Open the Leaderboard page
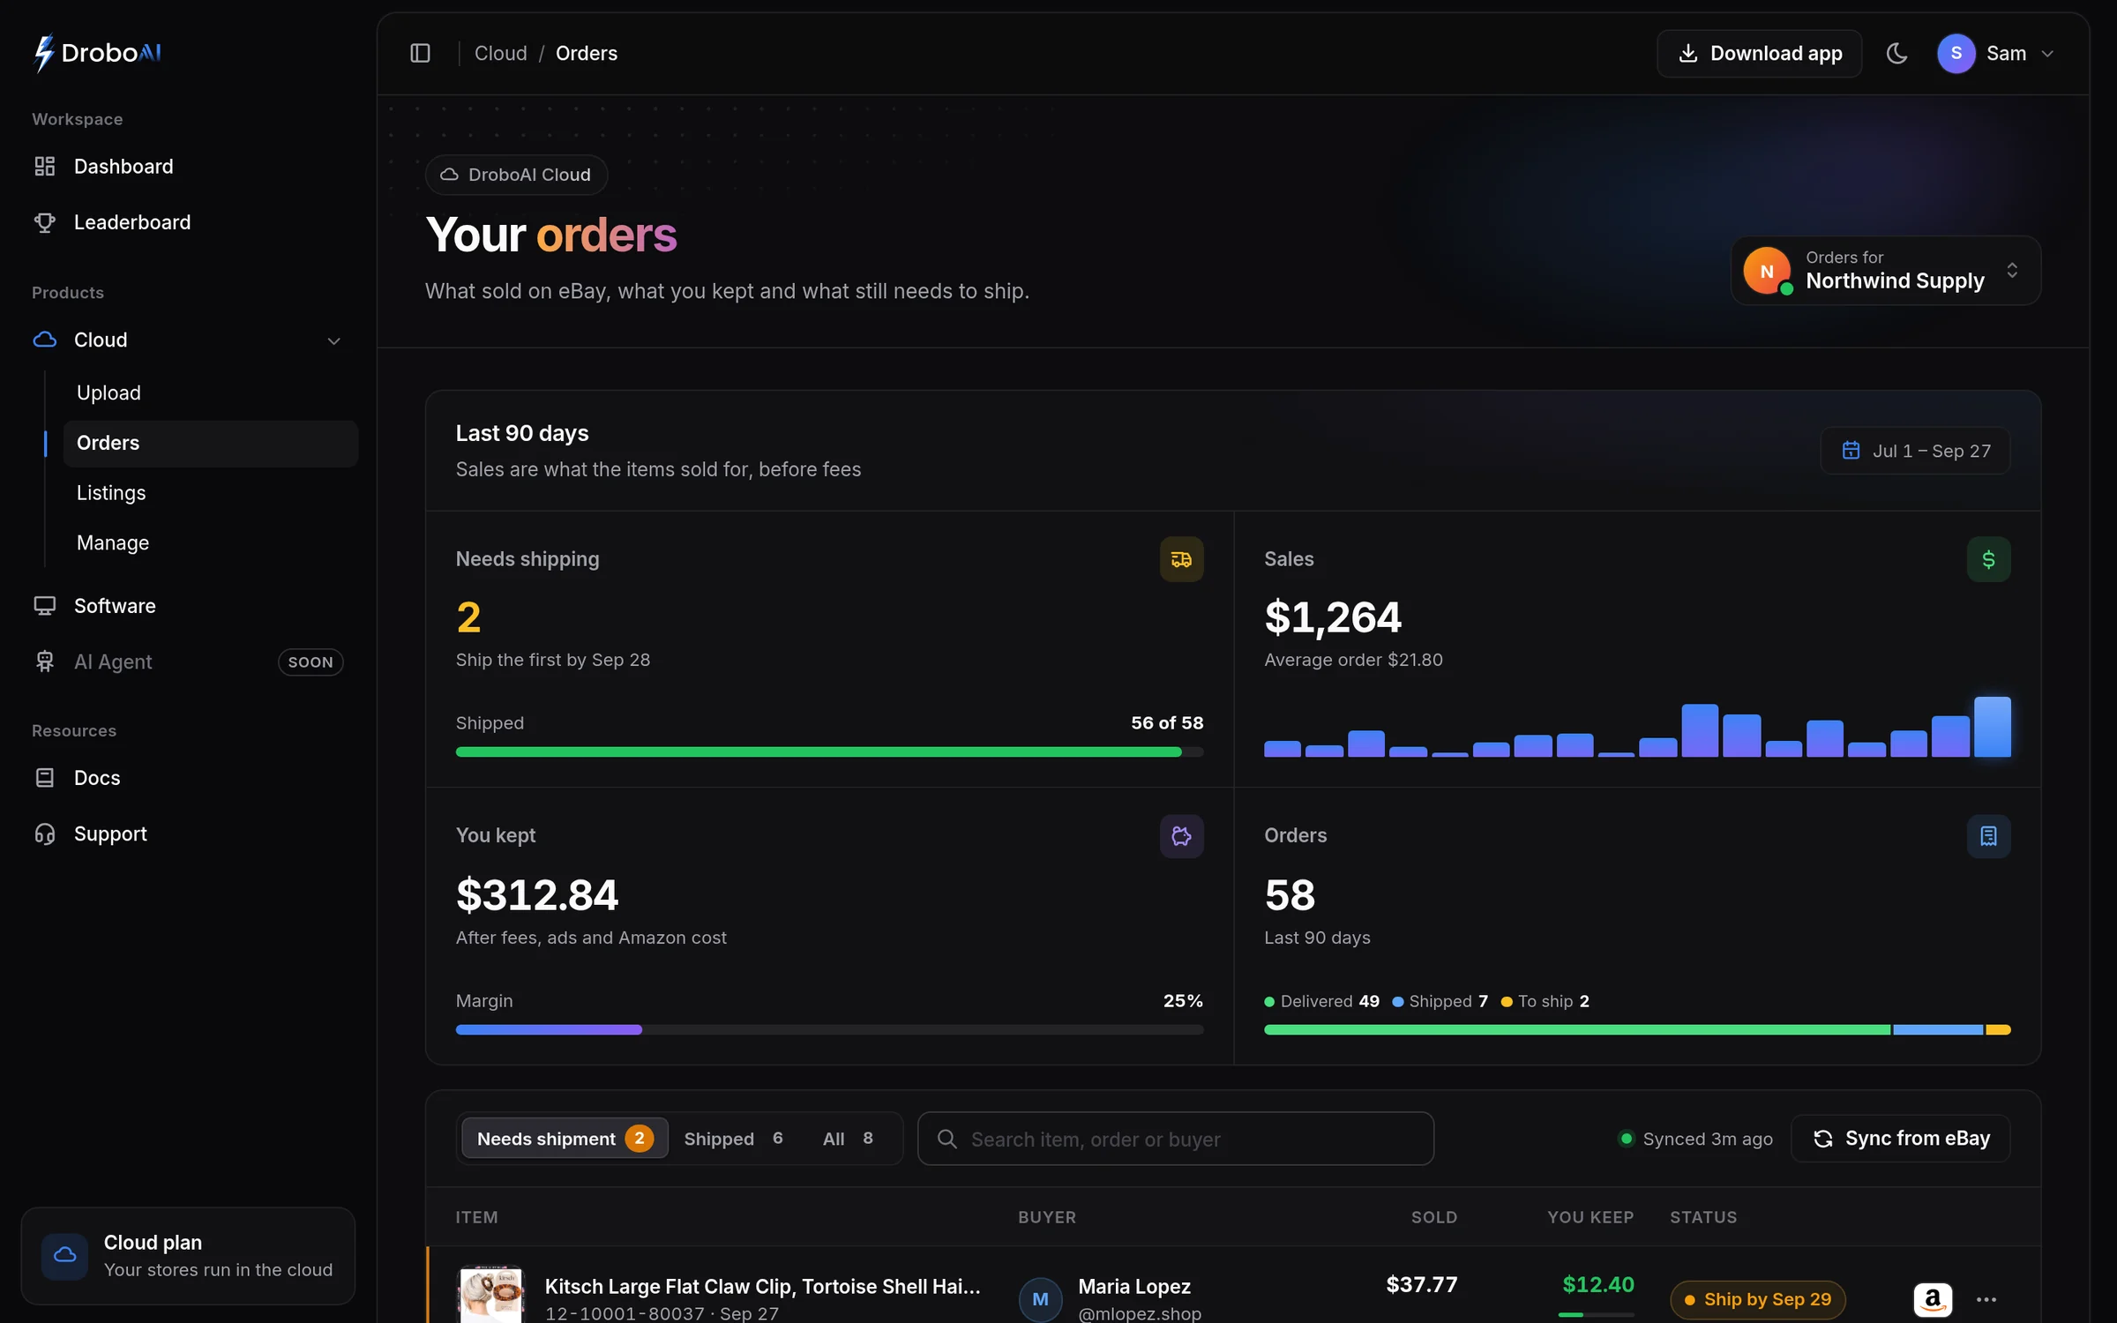The image size is (2117, 1323). pos(188,221)
